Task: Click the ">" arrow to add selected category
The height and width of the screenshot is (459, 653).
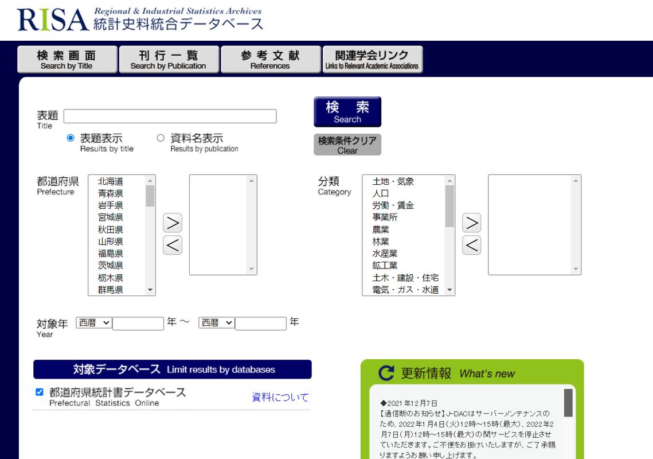Action: tap(471, 223)
